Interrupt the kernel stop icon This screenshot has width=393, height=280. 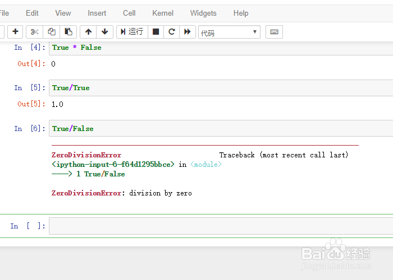[156, 32]
